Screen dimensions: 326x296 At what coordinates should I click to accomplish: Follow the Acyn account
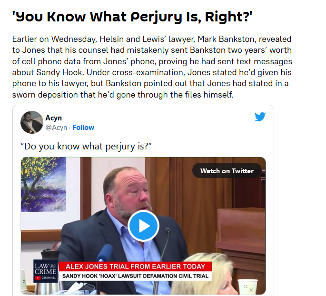tap(83, 128)
